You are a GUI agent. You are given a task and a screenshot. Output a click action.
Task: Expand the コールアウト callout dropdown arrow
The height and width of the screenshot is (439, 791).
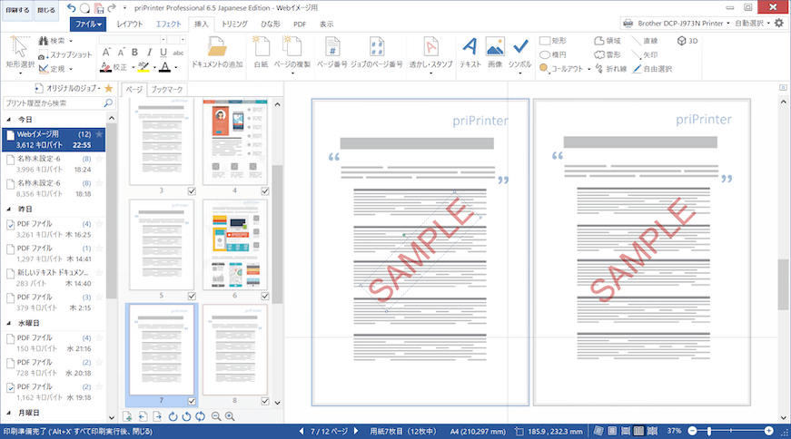coord(589,69)
